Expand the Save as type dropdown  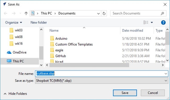(166, 80)
